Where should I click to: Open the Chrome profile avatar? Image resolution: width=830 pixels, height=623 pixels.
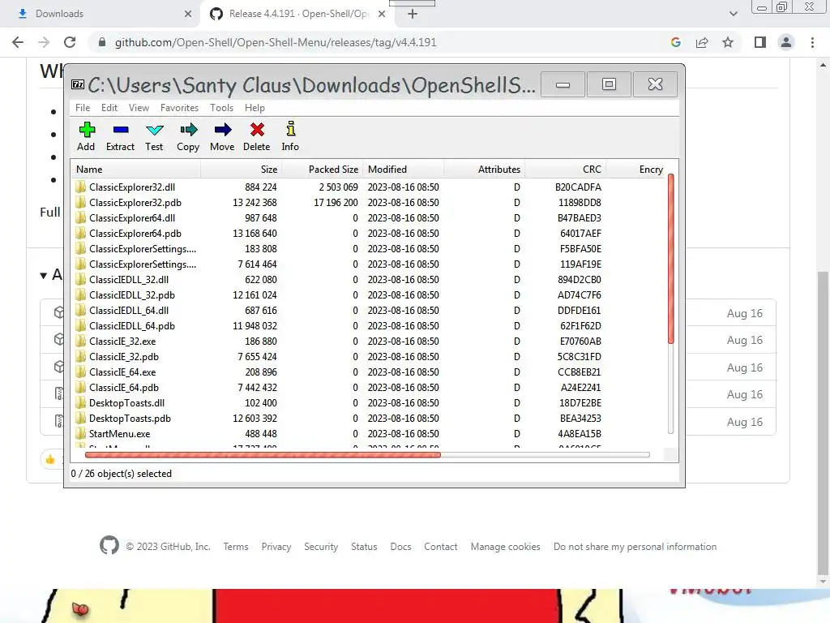(x=786, y=42)
